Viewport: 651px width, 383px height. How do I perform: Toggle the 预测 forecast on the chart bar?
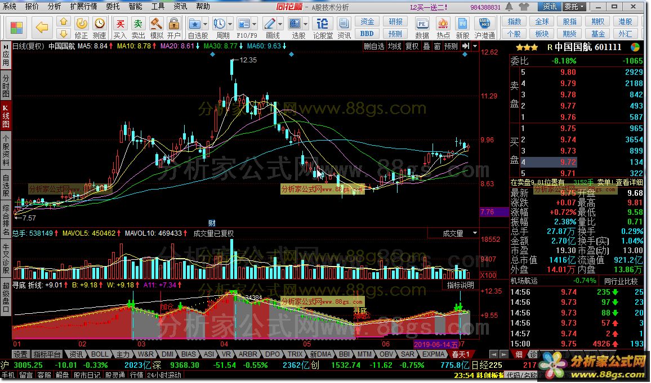[451, 47]
